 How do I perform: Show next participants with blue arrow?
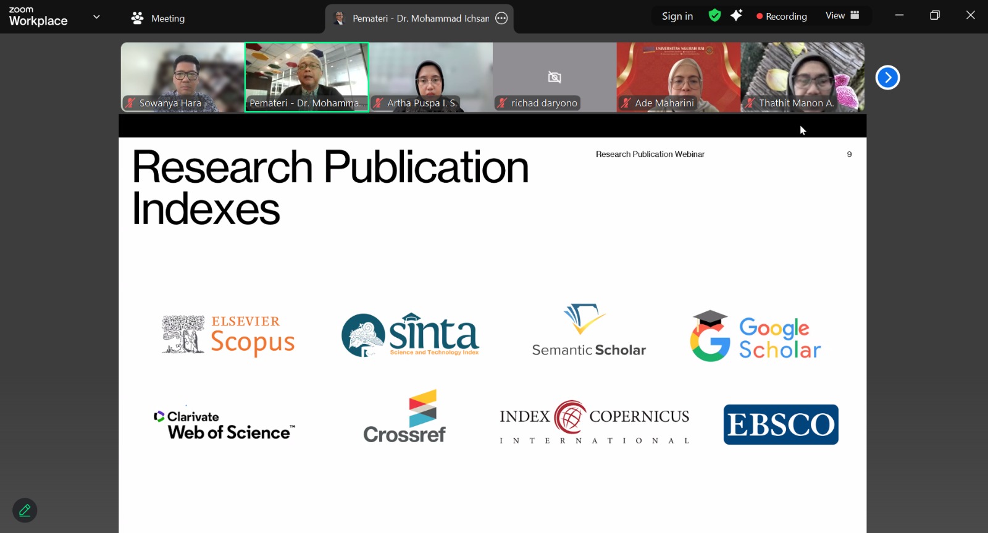click(887, 77)
